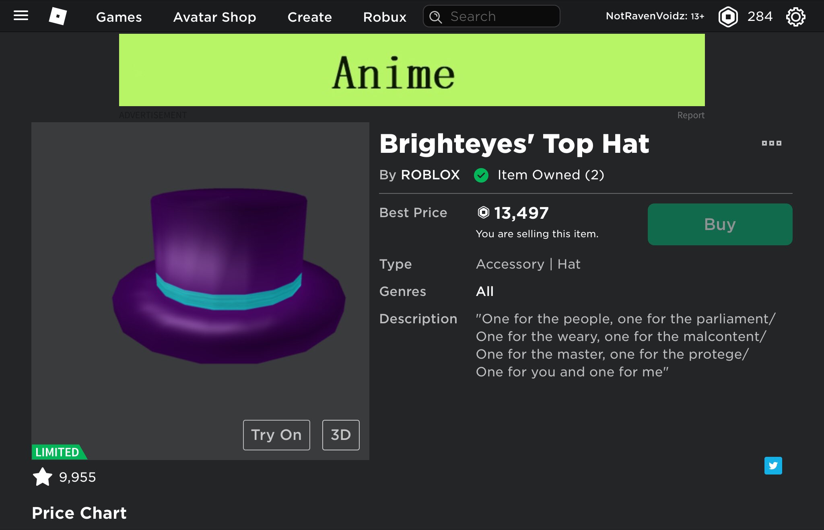Toggle Try On for the hat
This screenshot has width=824, height=530.
pos(276,435)
